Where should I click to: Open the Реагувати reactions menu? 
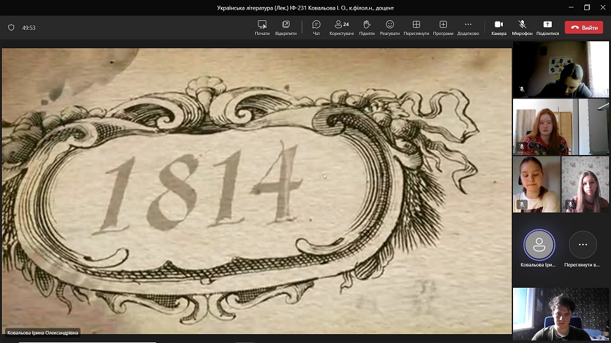(390, 25)
